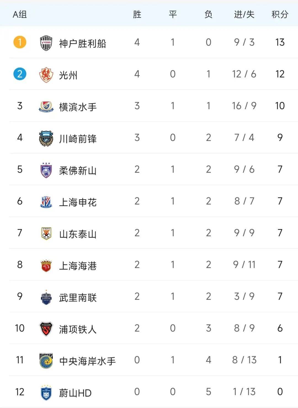Image resolution: width=298 pixels, height=408 pixels.
Task: Click the gold rank 1 badge
Action: [x=20, y=42]
